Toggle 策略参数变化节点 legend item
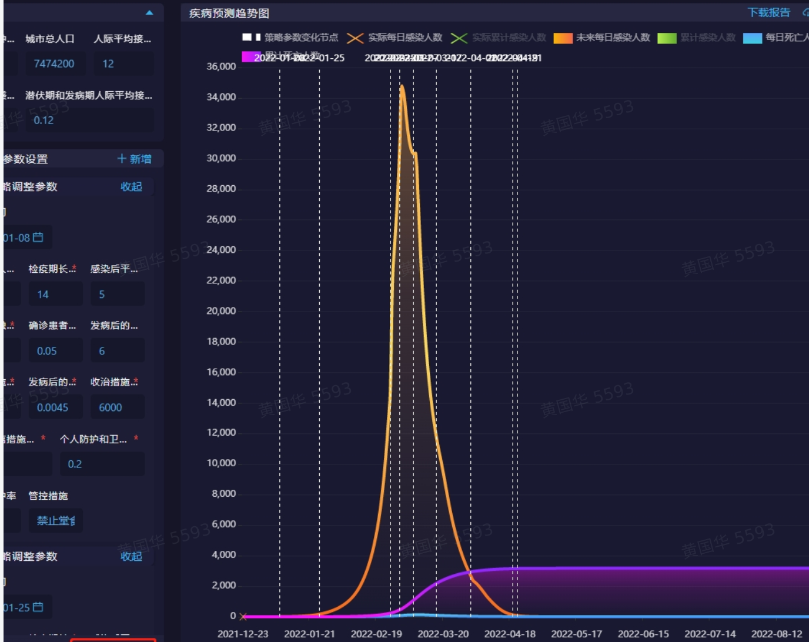Viewport: 809px width, 642px height. [x=290, y=38]
